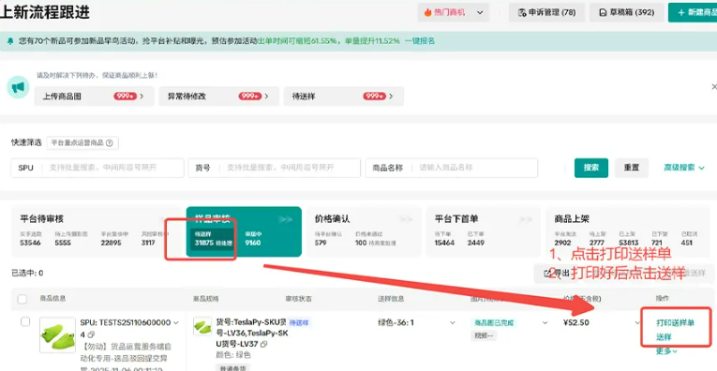The width and height of the screenshot is (717, 371).
Task: Click the 商品图已完成 status tag
Action: tap(493, 322)
